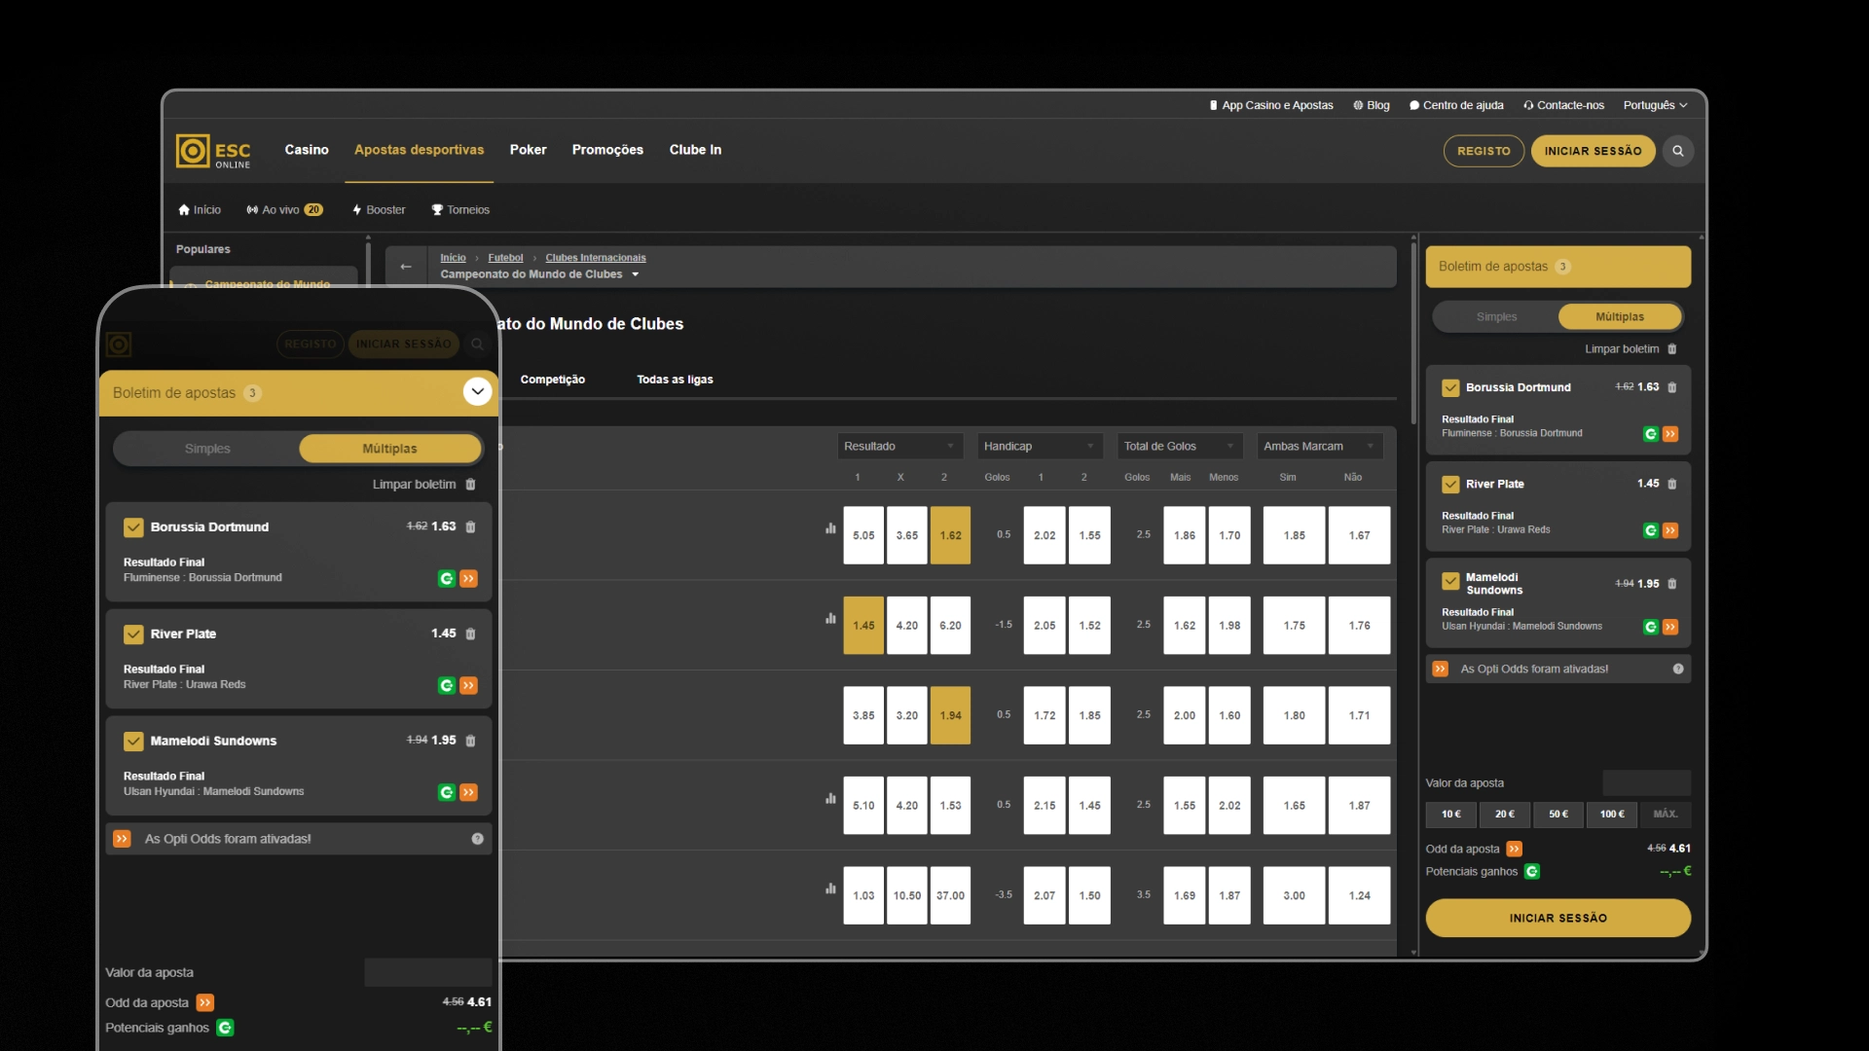The image size is (1869, 1051).
Task: Open Torneios in sports sub-navigation
Action: (460, 210)
